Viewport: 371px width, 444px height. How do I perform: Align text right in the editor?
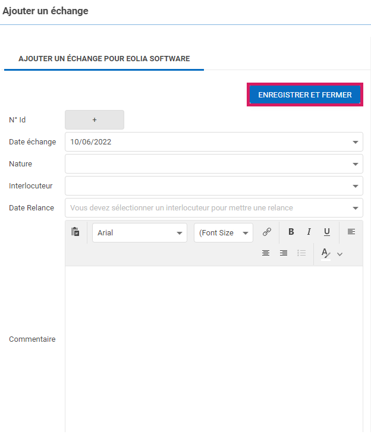(284, 253)
